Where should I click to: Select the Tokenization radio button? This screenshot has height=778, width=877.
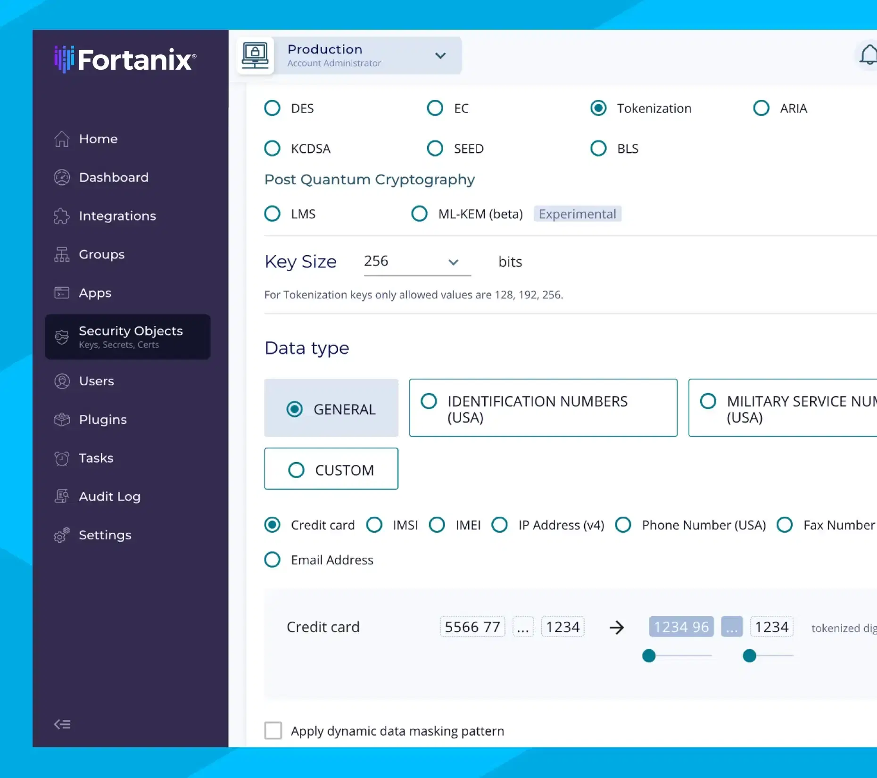point(598,108)
